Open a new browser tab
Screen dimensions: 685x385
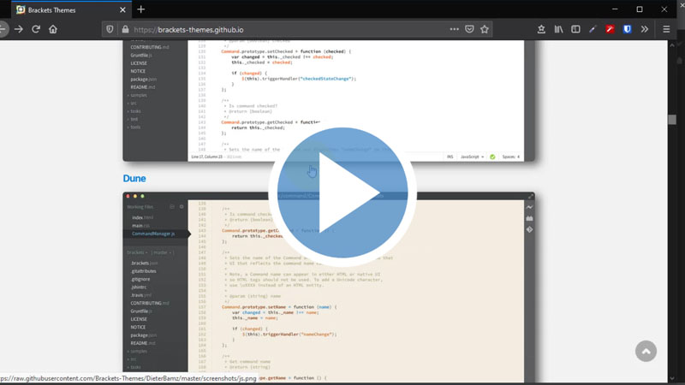(141, 9)
